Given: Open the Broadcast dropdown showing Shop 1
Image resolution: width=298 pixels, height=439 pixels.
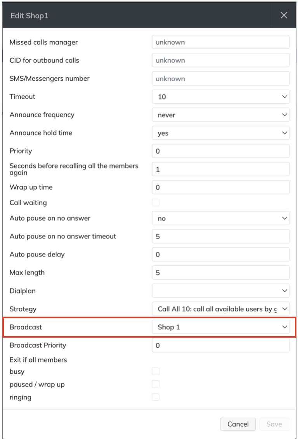Looking at the screenshot, I should [x=220, y=327].
